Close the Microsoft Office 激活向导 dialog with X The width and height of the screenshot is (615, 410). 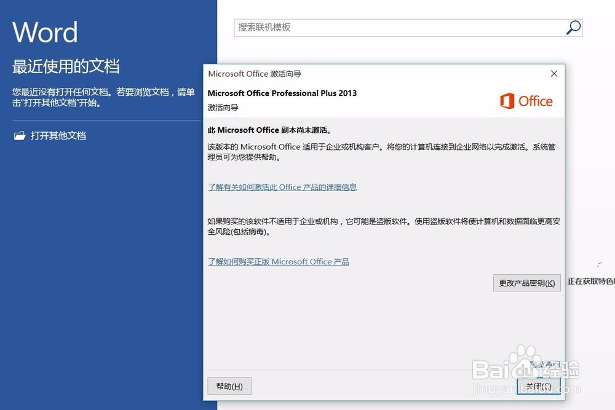tap(554, 74)
